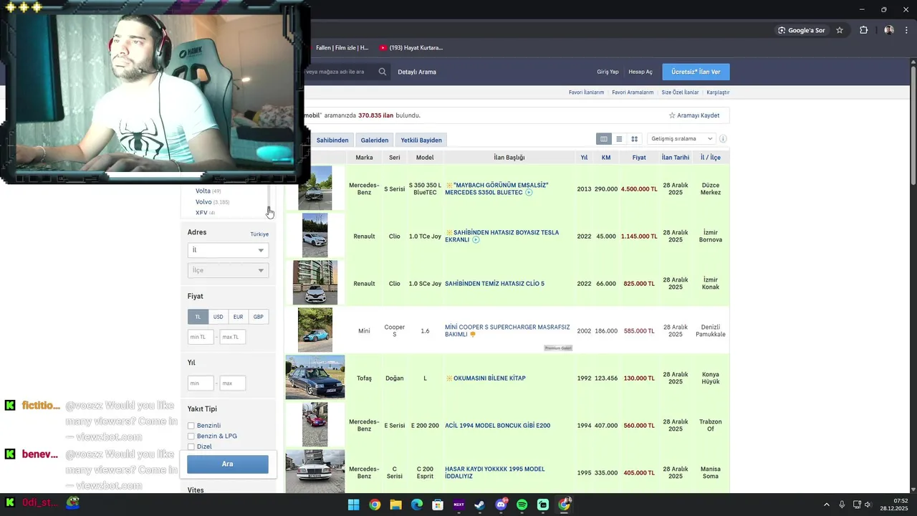
Task: Focus the min TL price field
Action: (x=201, y=337)
